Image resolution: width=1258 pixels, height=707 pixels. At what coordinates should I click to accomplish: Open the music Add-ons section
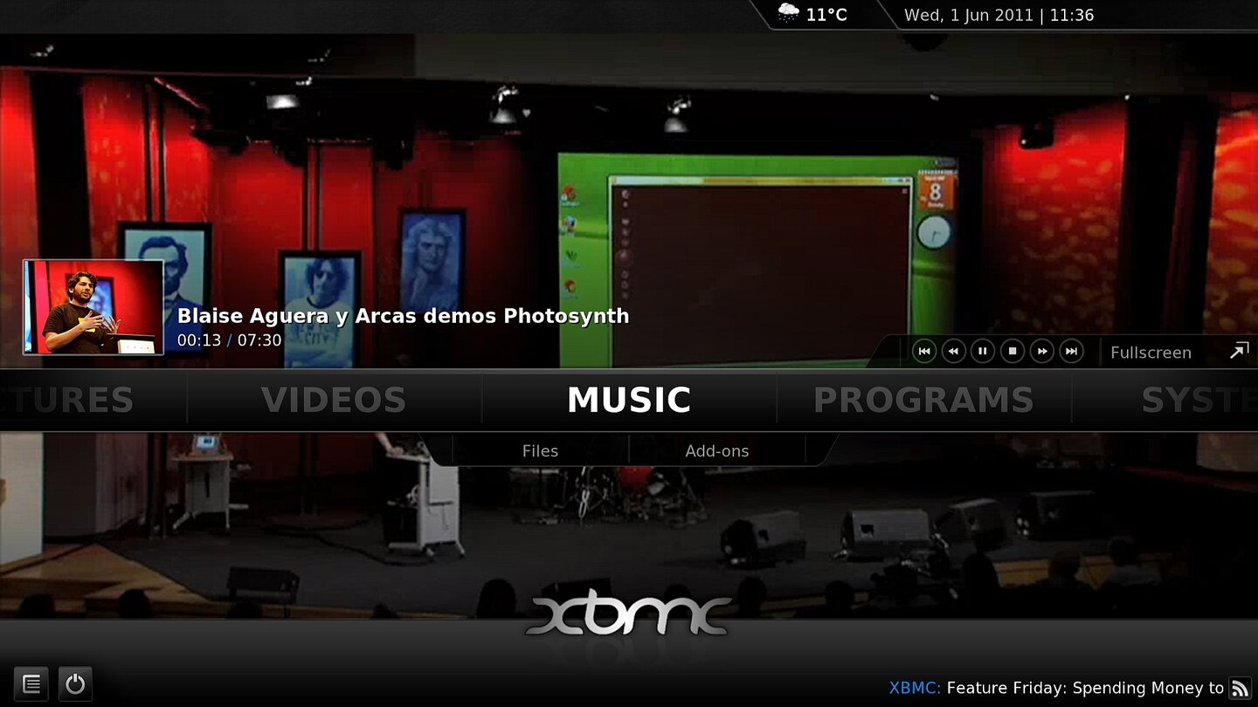717,450
